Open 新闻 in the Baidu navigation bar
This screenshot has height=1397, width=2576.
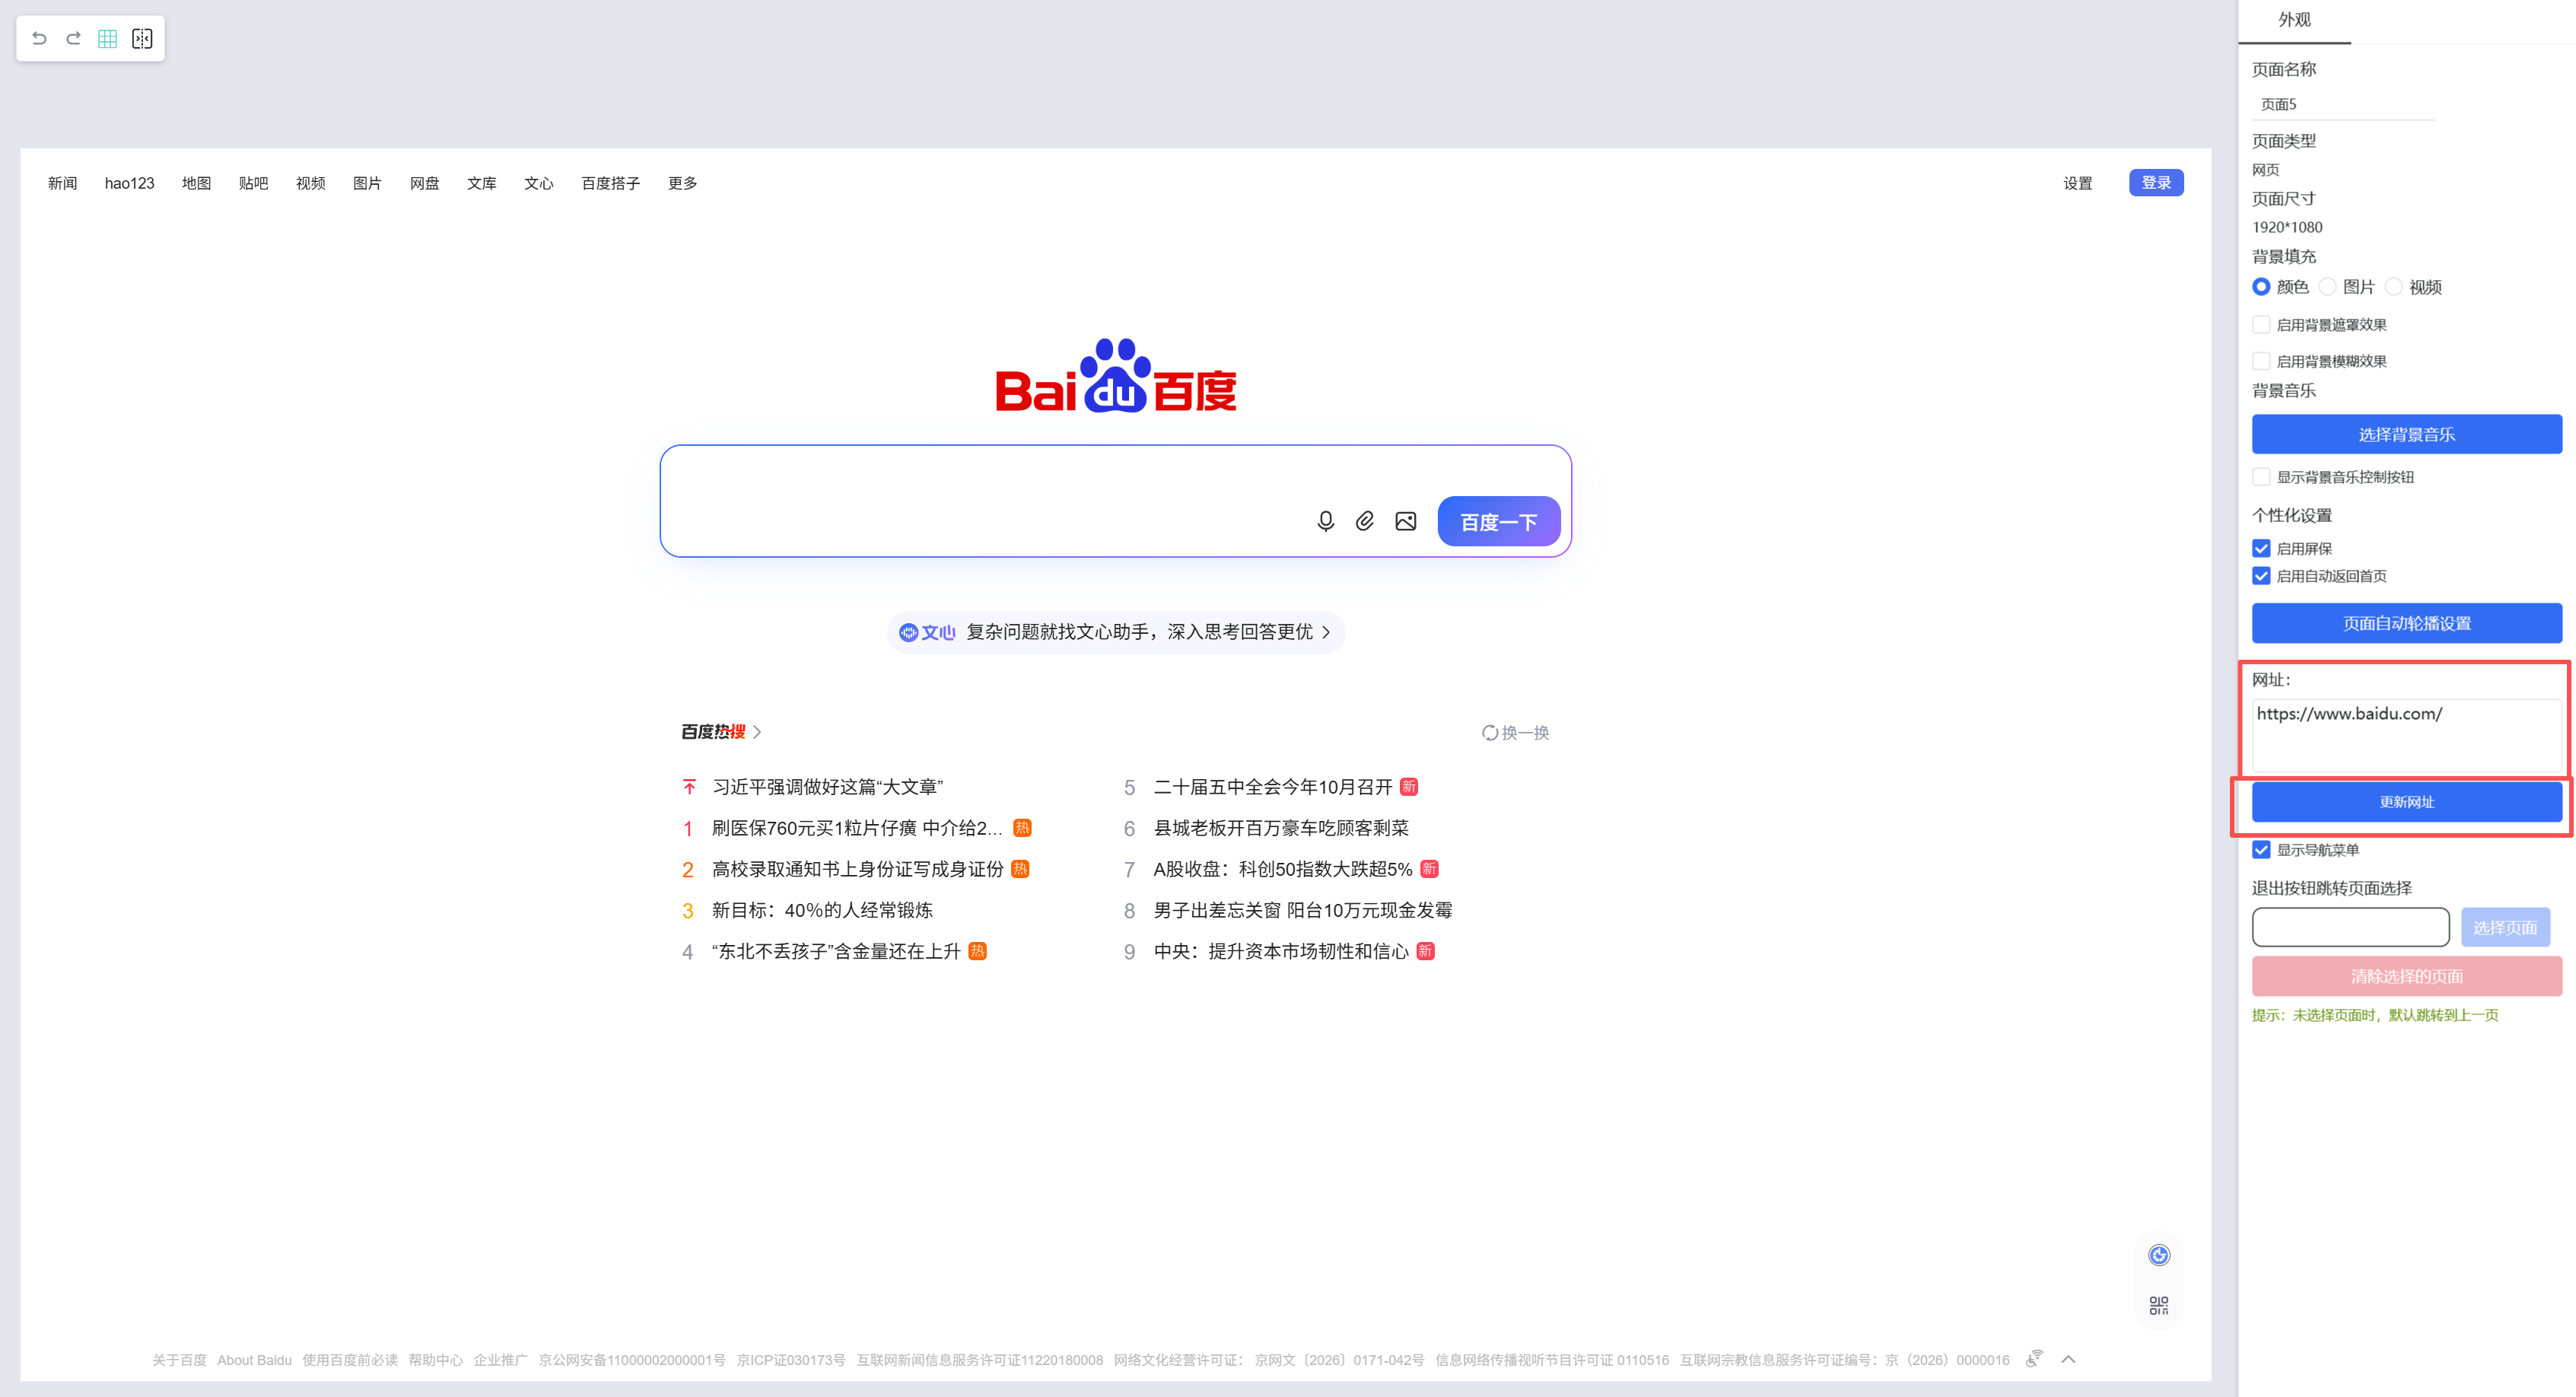[x=62, y=183]
